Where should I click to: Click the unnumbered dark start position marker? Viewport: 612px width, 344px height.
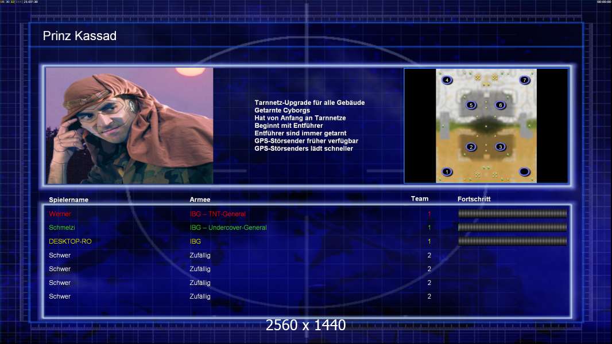(x=525, y=171)
